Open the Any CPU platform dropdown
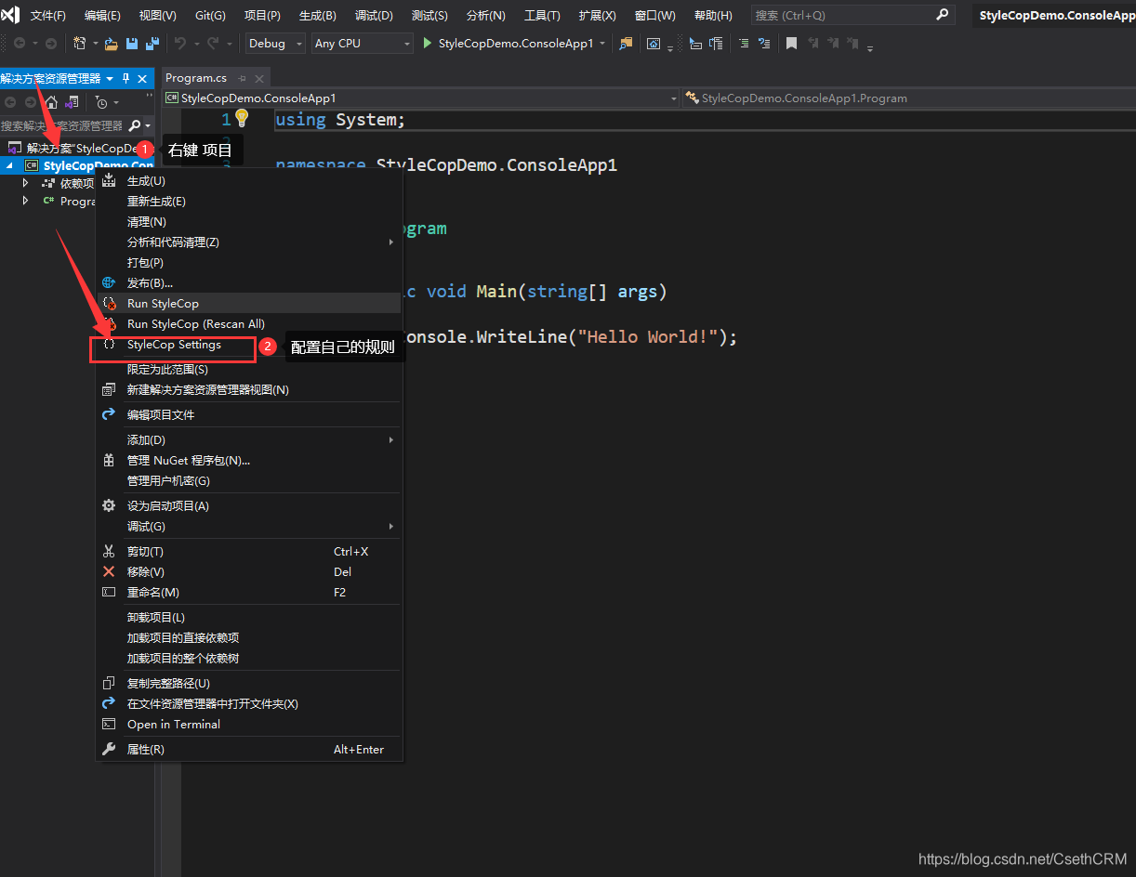1136x877 pixels. point(362,44)
